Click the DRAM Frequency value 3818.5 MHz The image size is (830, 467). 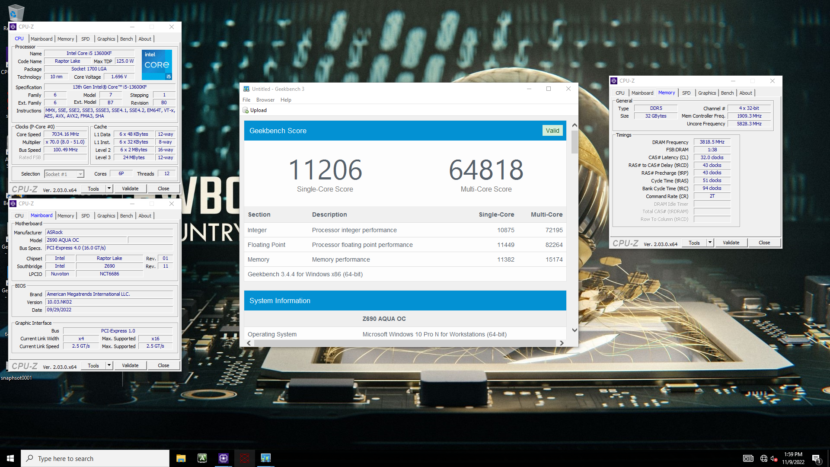(x=712, y=142)
